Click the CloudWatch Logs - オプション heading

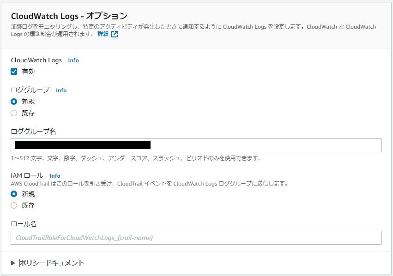coord(69,16)
